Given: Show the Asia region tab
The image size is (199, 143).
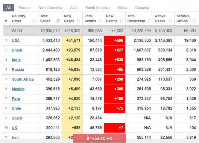Looking at the screenshot, I should click(74, 7).
